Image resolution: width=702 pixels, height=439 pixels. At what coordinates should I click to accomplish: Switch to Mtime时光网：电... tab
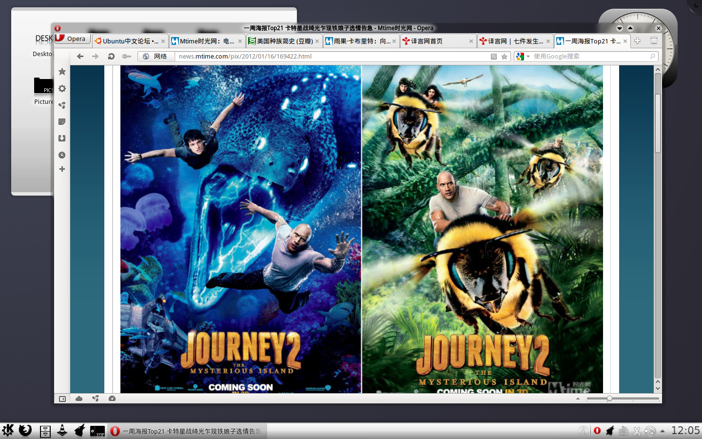[207, 41]
